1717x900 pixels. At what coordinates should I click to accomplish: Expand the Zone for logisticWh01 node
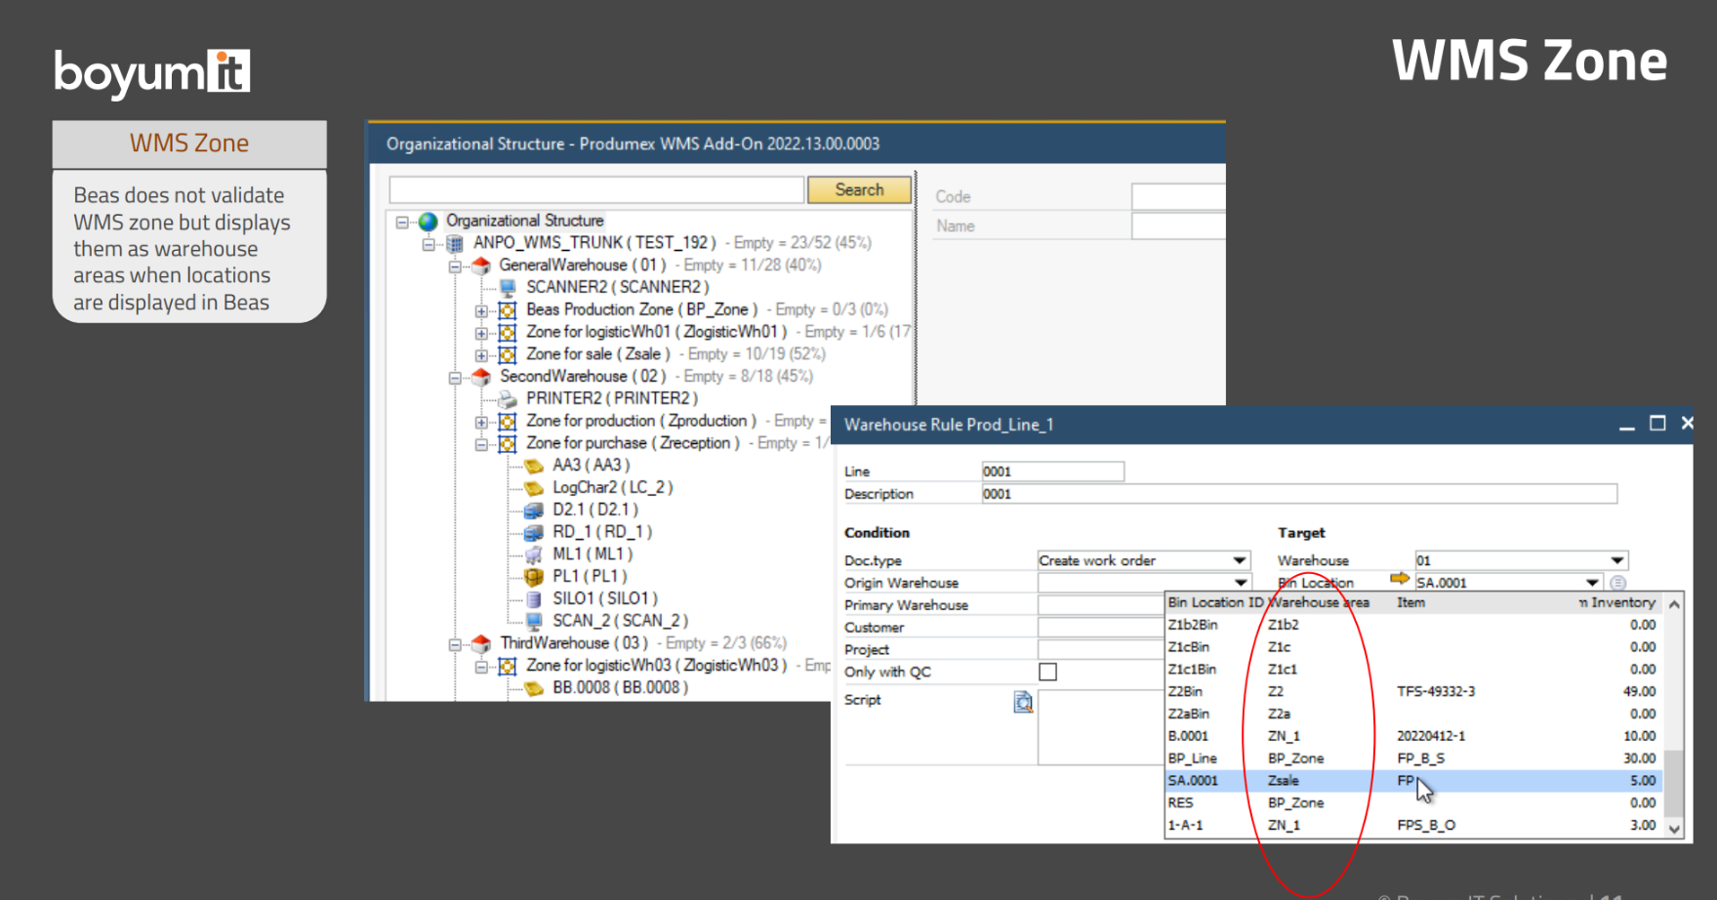(481, 334)
